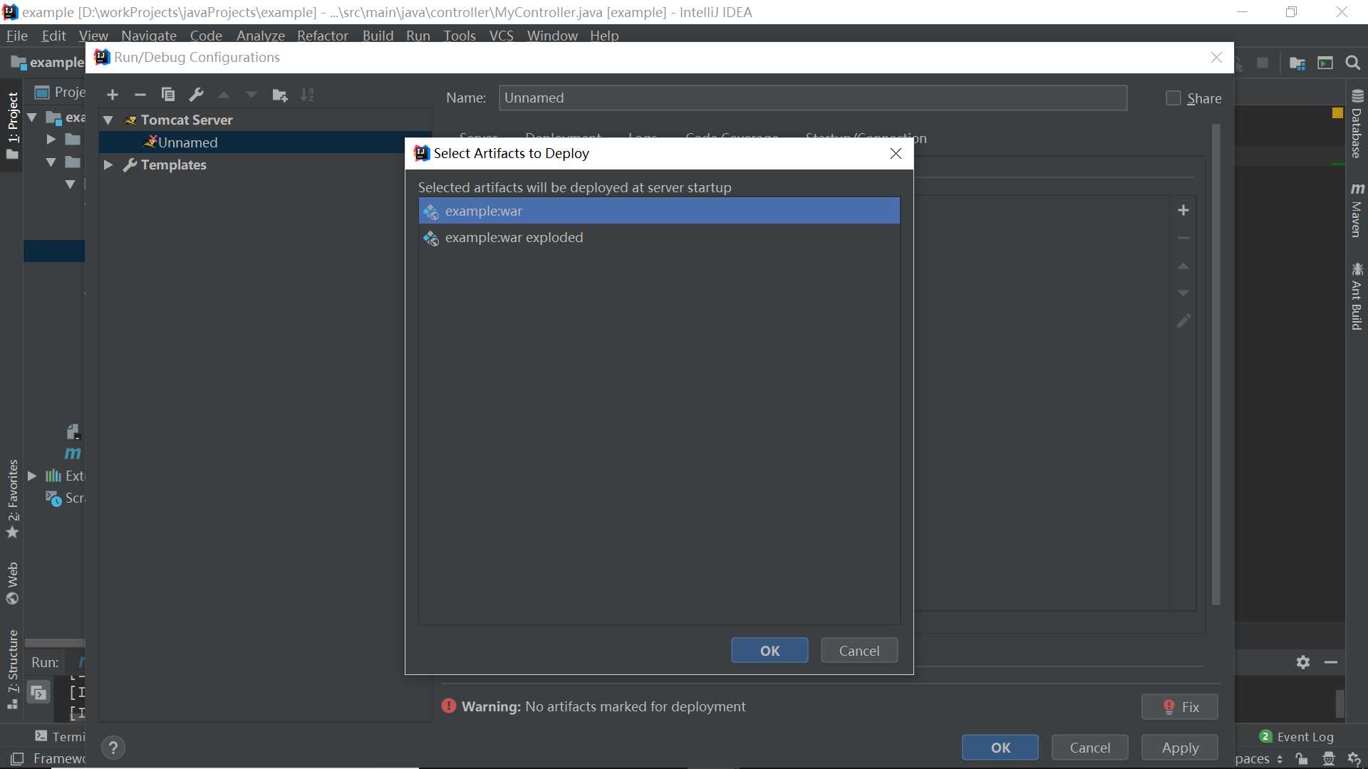
Task: Click the edit pencil icon in deployment
Action: [1183, 321]
